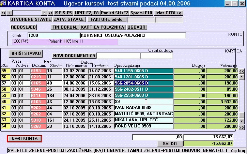The image size is (247, 154).
Task: Click green saldo value -15.662,07
Action: pos(209,143)
